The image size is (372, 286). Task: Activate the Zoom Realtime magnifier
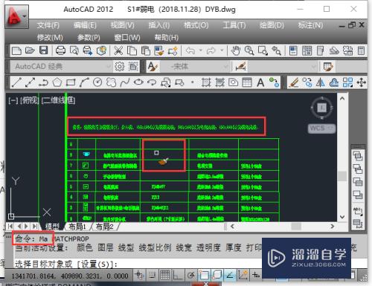click(249, 51)
